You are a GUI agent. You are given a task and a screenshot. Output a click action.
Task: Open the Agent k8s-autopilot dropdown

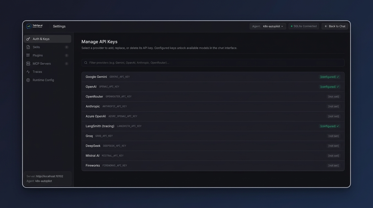coord(268,26)
